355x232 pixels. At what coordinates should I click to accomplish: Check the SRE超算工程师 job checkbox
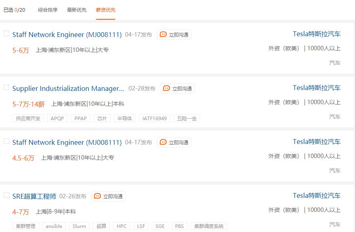click(6, 195)
